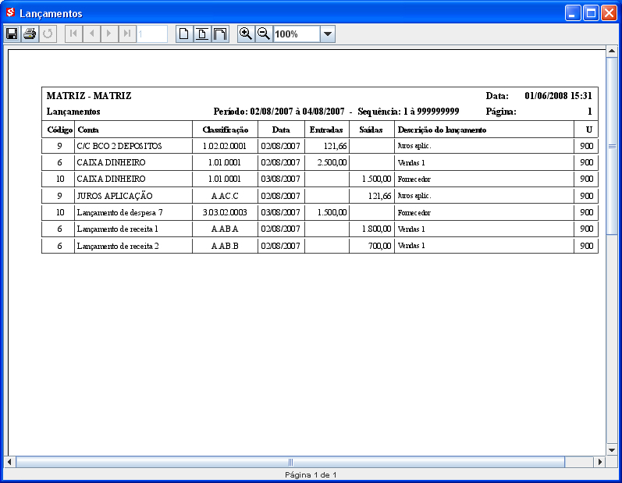Image resolution: width=622 pixels, height=483 pixels.
Task: Click the zoom in magnifier
Action: pyautogui.click(x=246, y=34)
